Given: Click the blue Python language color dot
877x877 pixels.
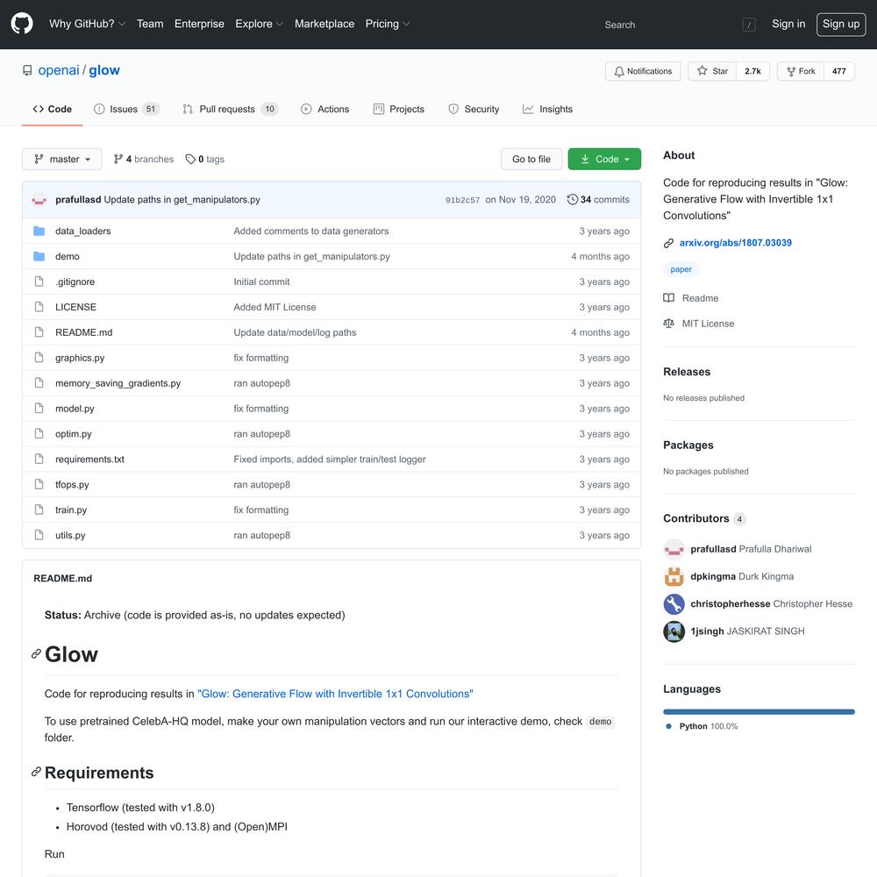Looking at the screenshot, I should tap(667, 726).
